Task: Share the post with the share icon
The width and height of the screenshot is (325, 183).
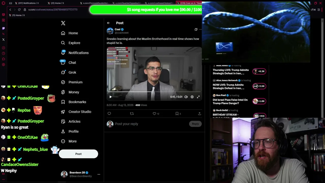Action: (200, 114)
